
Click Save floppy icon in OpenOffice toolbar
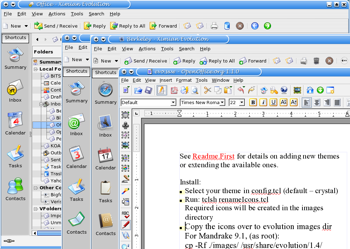click(x=149, y=90)
